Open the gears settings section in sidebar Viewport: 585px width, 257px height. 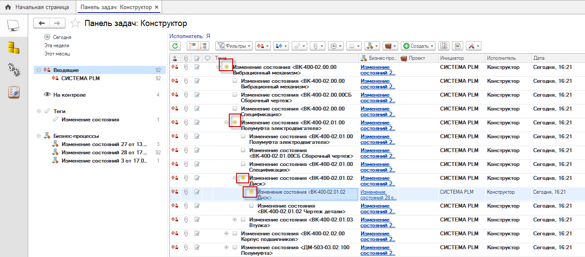pos(14,69)
